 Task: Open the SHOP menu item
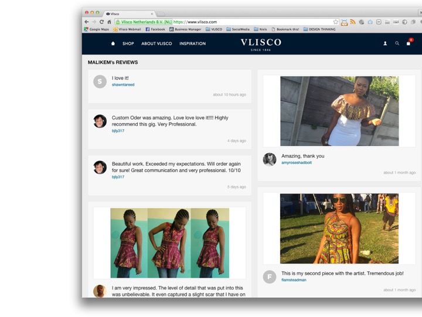pos(128,43)
